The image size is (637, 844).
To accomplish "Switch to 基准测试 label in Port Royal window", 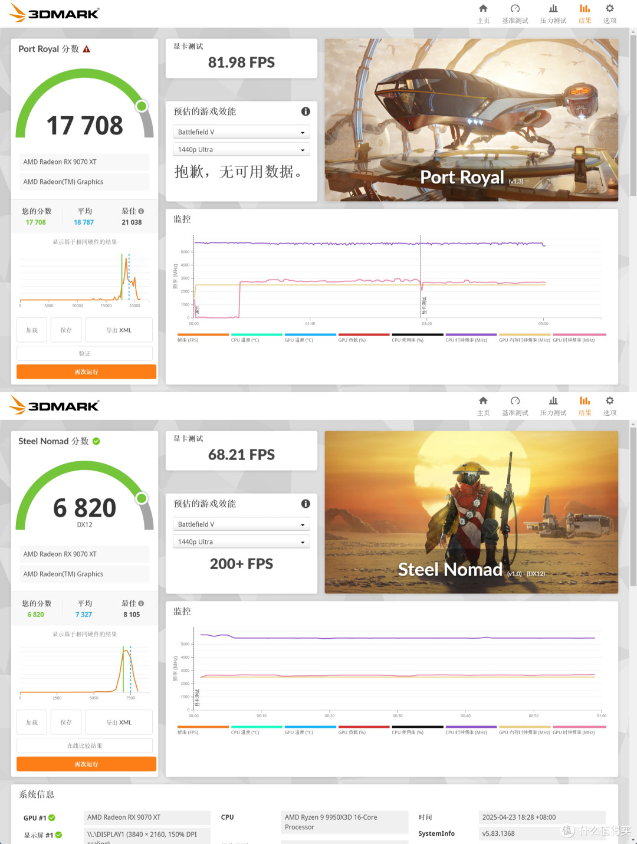I will click(x=515, y=21).
